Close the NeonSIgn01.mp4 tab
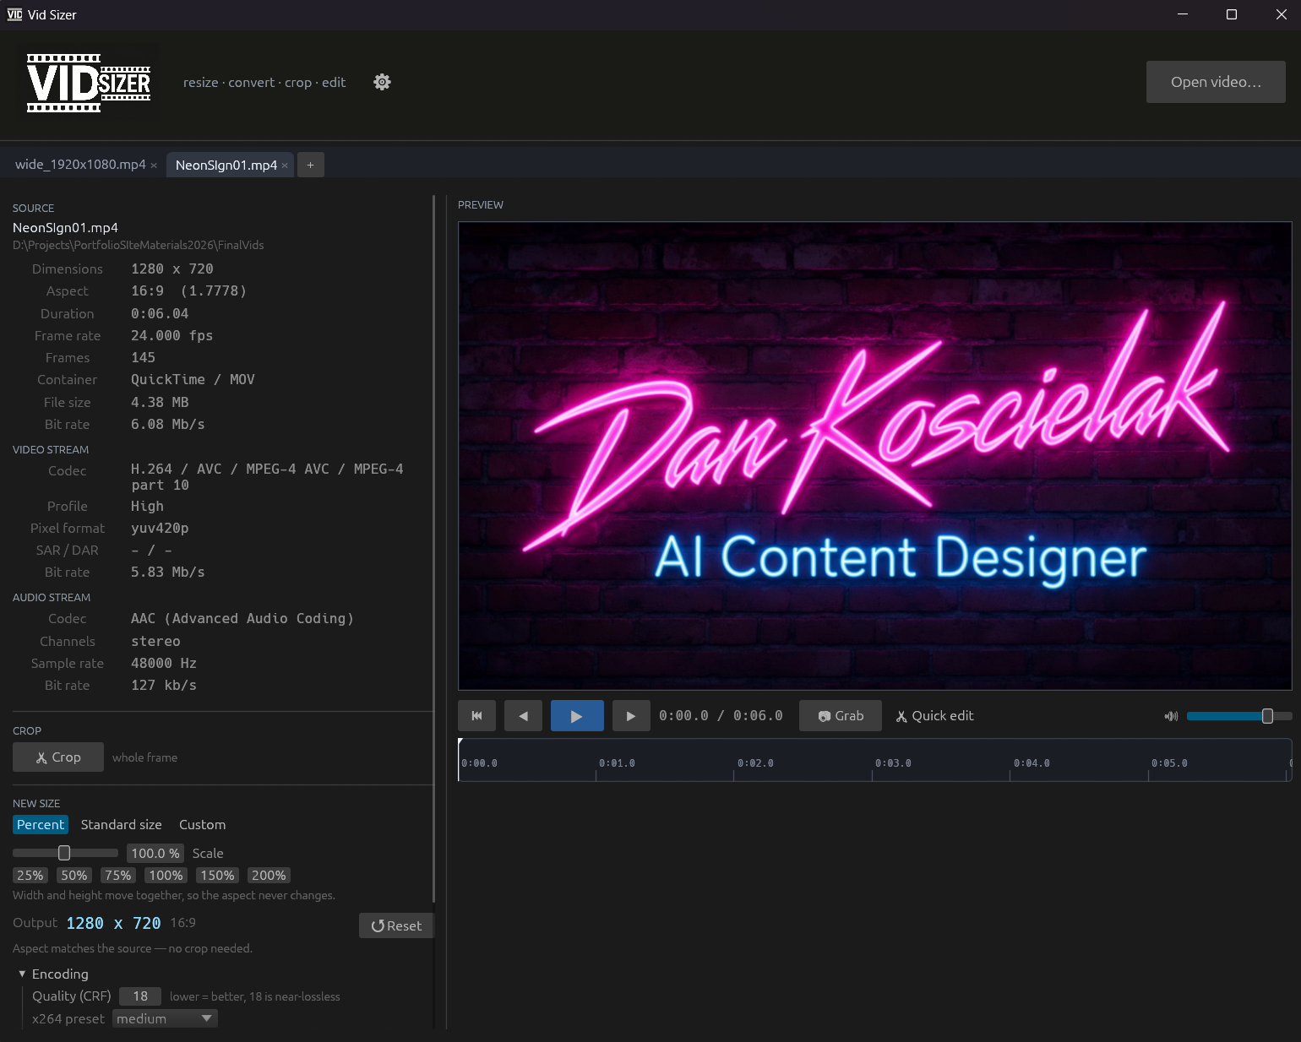 point(285,166)
